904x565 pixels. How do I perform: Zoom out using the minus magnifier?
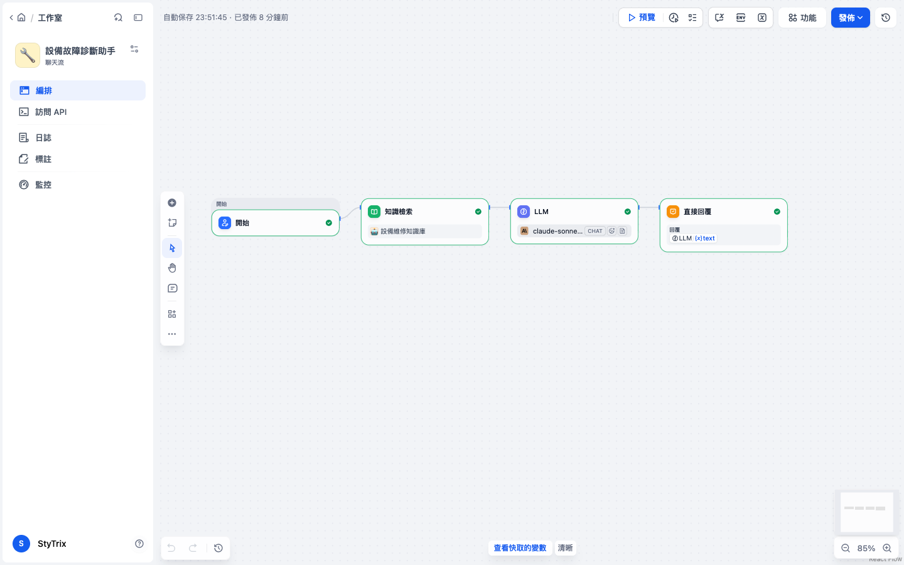click(846, 548)
